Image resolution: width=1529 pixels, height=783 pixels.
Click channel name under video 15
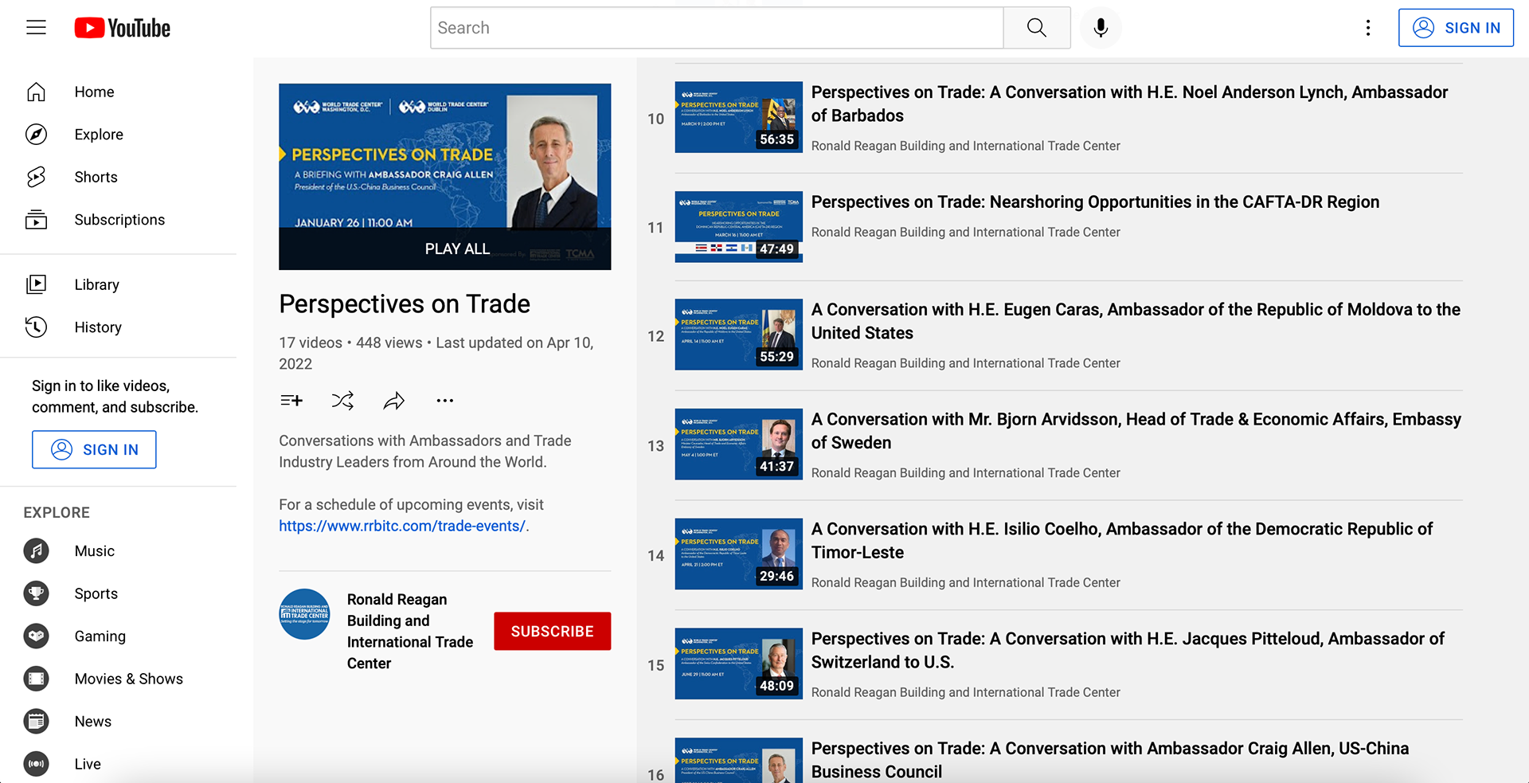tap(965, 693)
